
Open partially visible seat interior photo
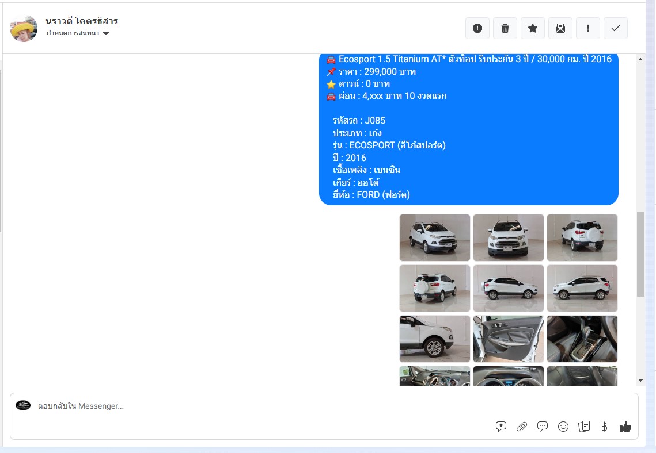[582, 376]
